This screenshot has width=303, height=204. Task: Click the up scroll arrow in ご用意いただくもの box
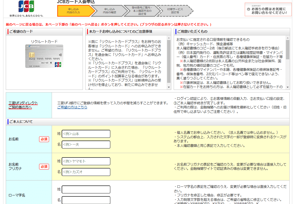(x=288, y=38)
